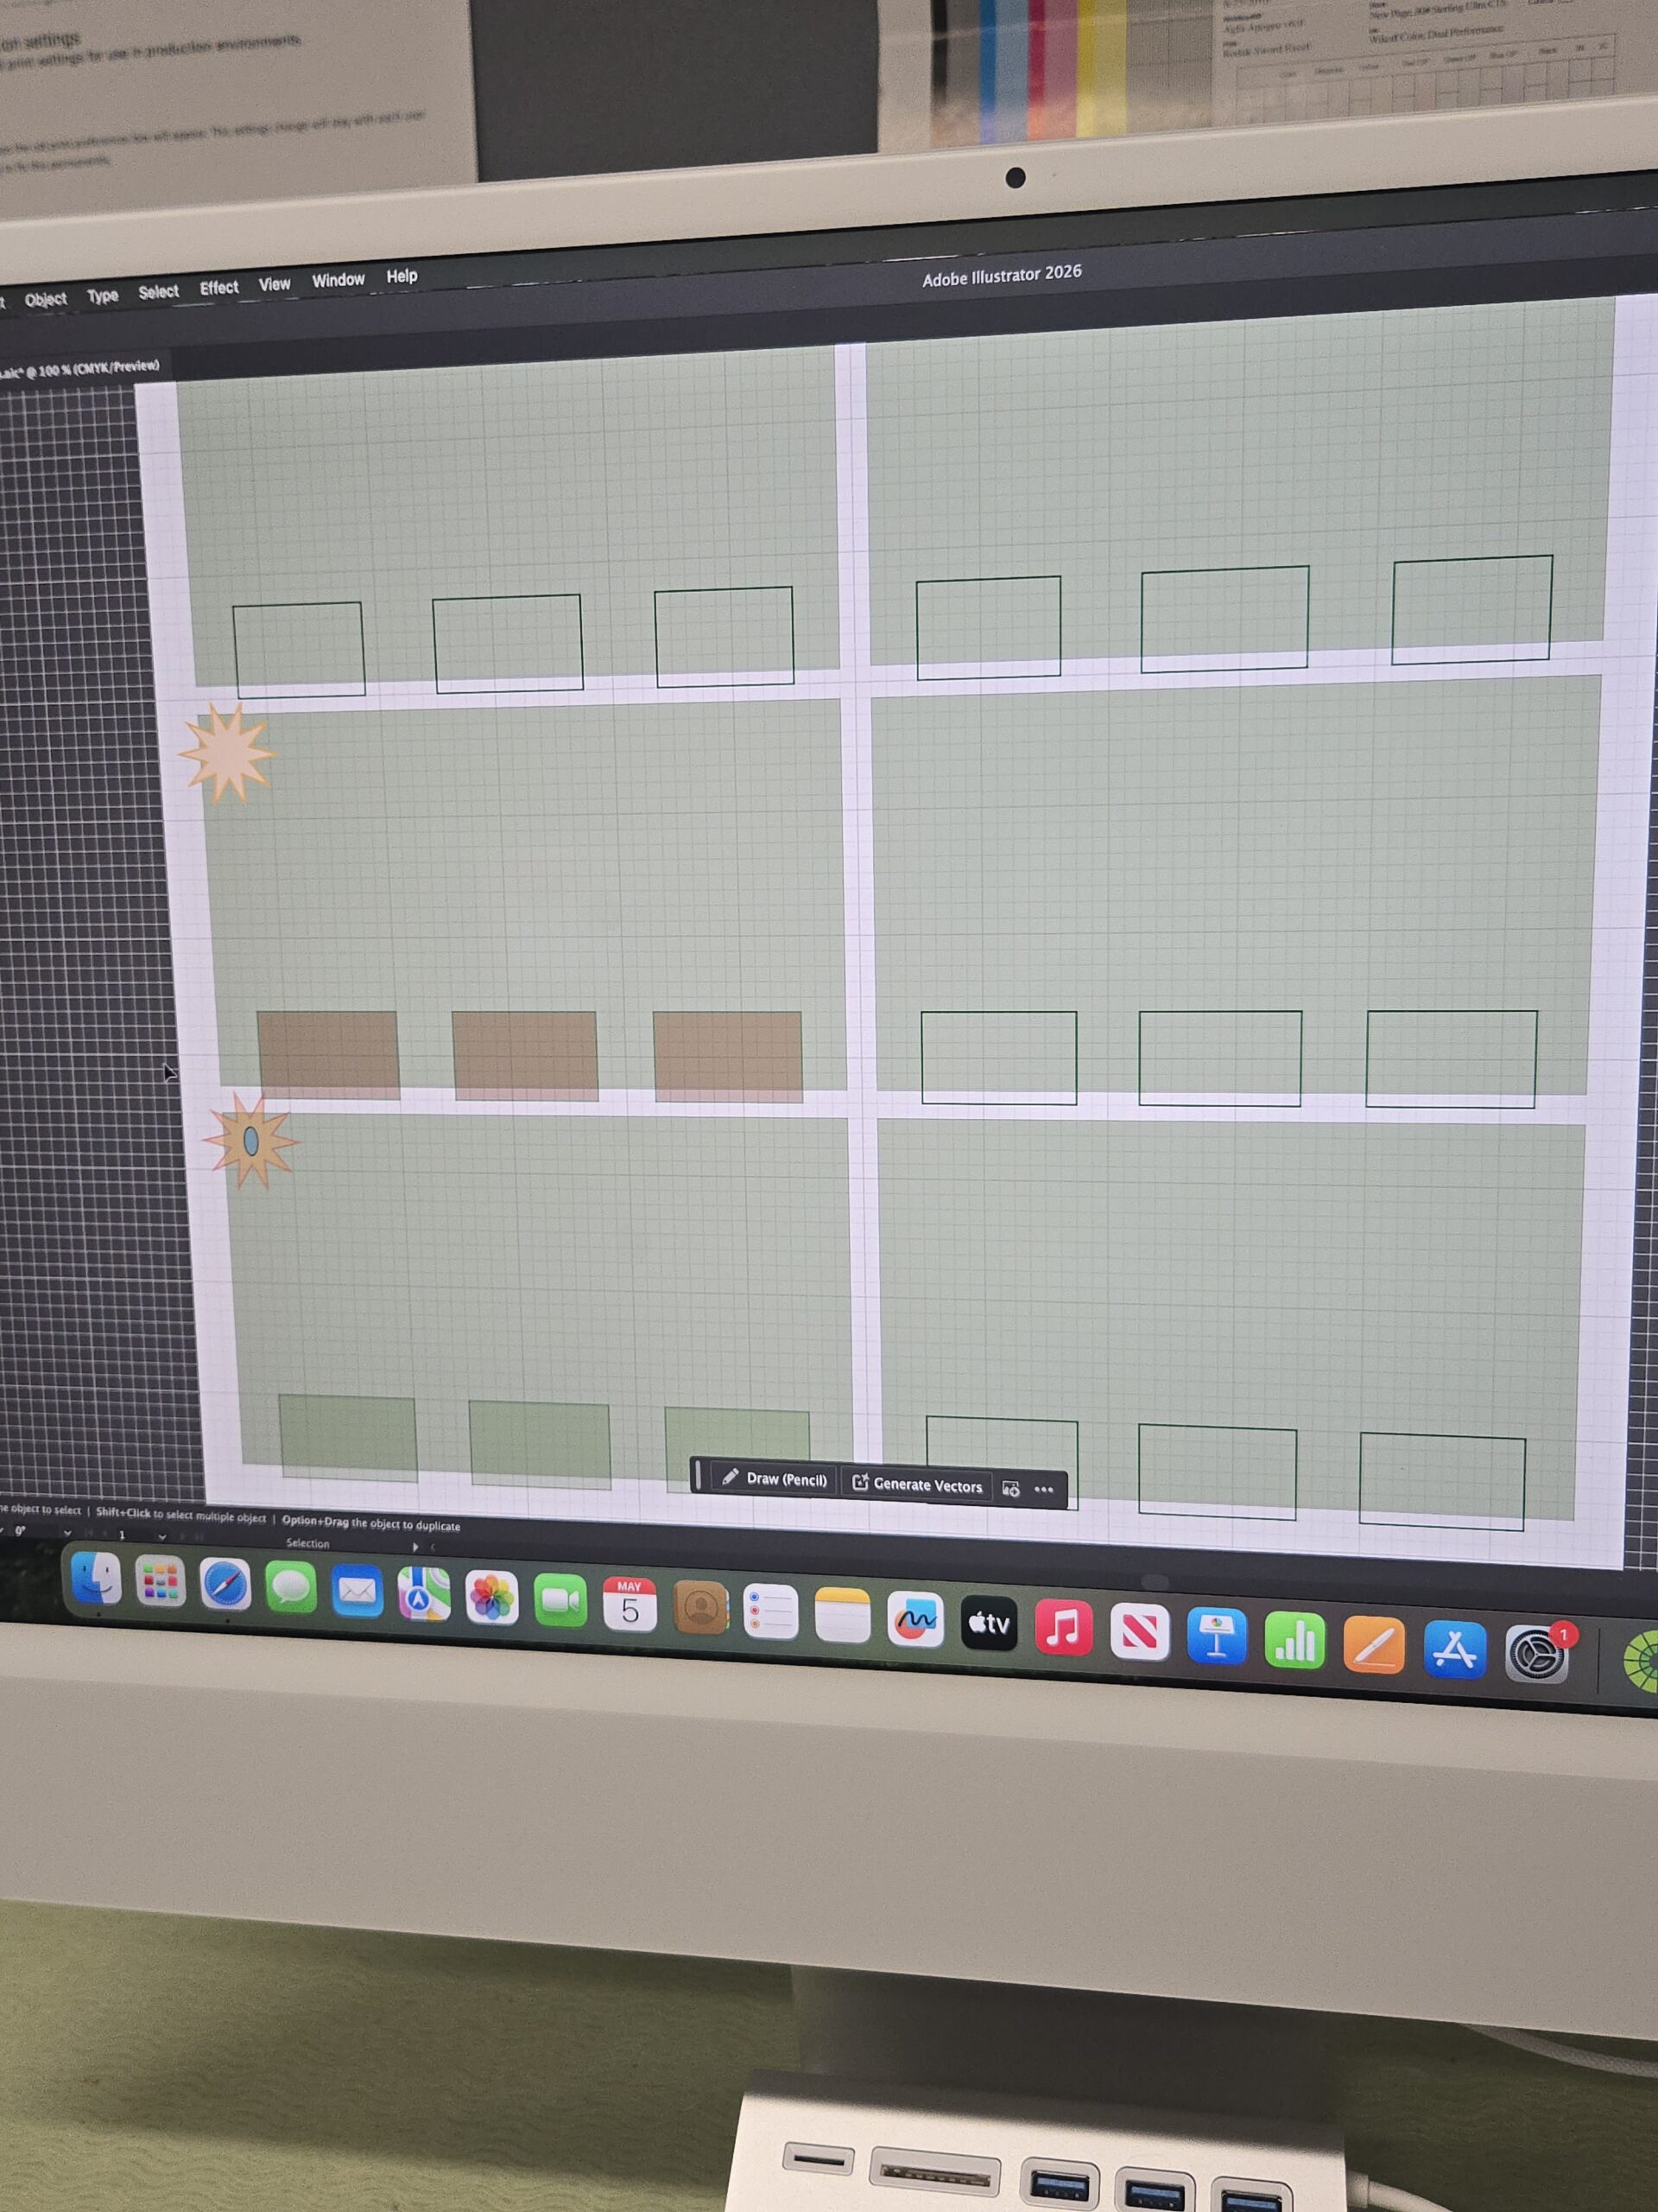Open Safari from the Dock

(x=225, y=1585)
